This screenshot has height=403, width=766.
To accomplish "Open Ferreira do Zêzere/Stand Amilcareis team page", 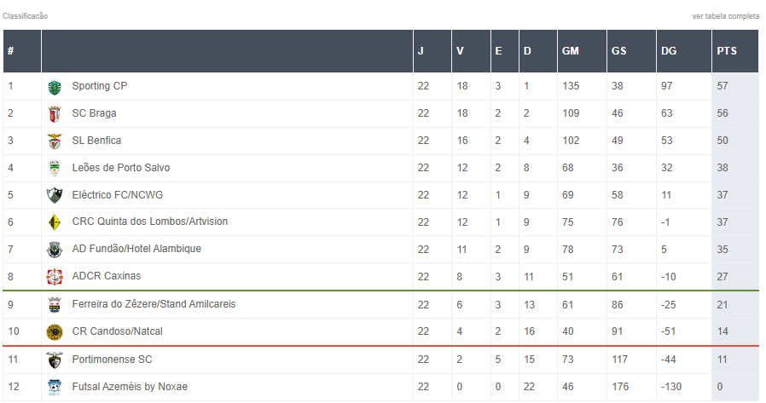I will 154,304.
